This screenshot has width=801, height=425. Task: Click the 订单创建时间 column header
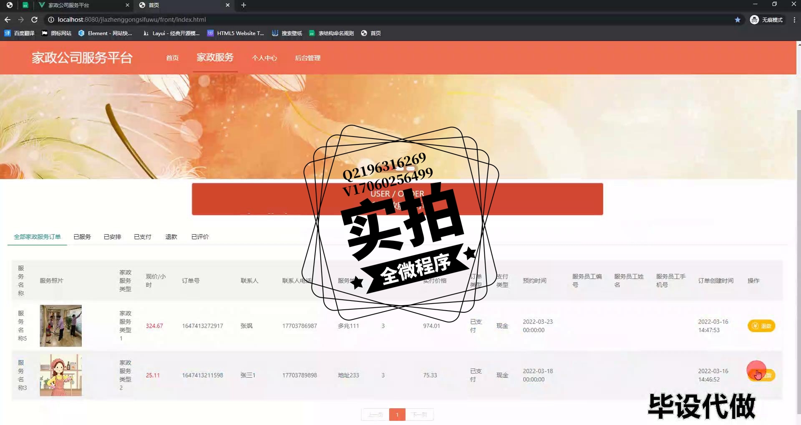[x=715, y=281]
